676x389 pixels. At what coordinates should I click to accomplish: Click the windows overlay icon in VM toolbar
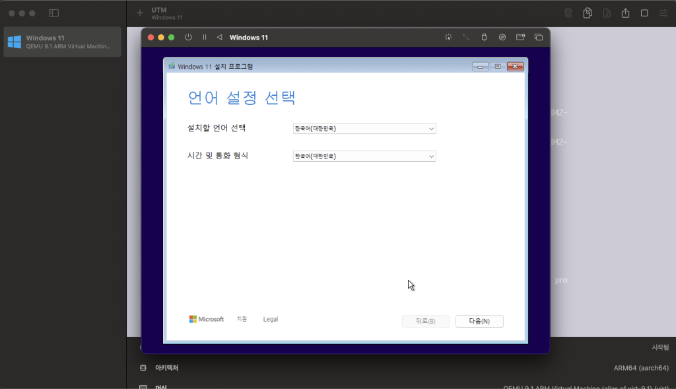[x=539, y=37]
